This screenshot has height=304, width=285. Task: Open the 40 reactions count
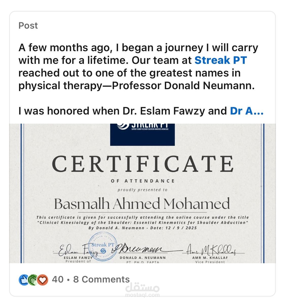click(x=58, y=279)
